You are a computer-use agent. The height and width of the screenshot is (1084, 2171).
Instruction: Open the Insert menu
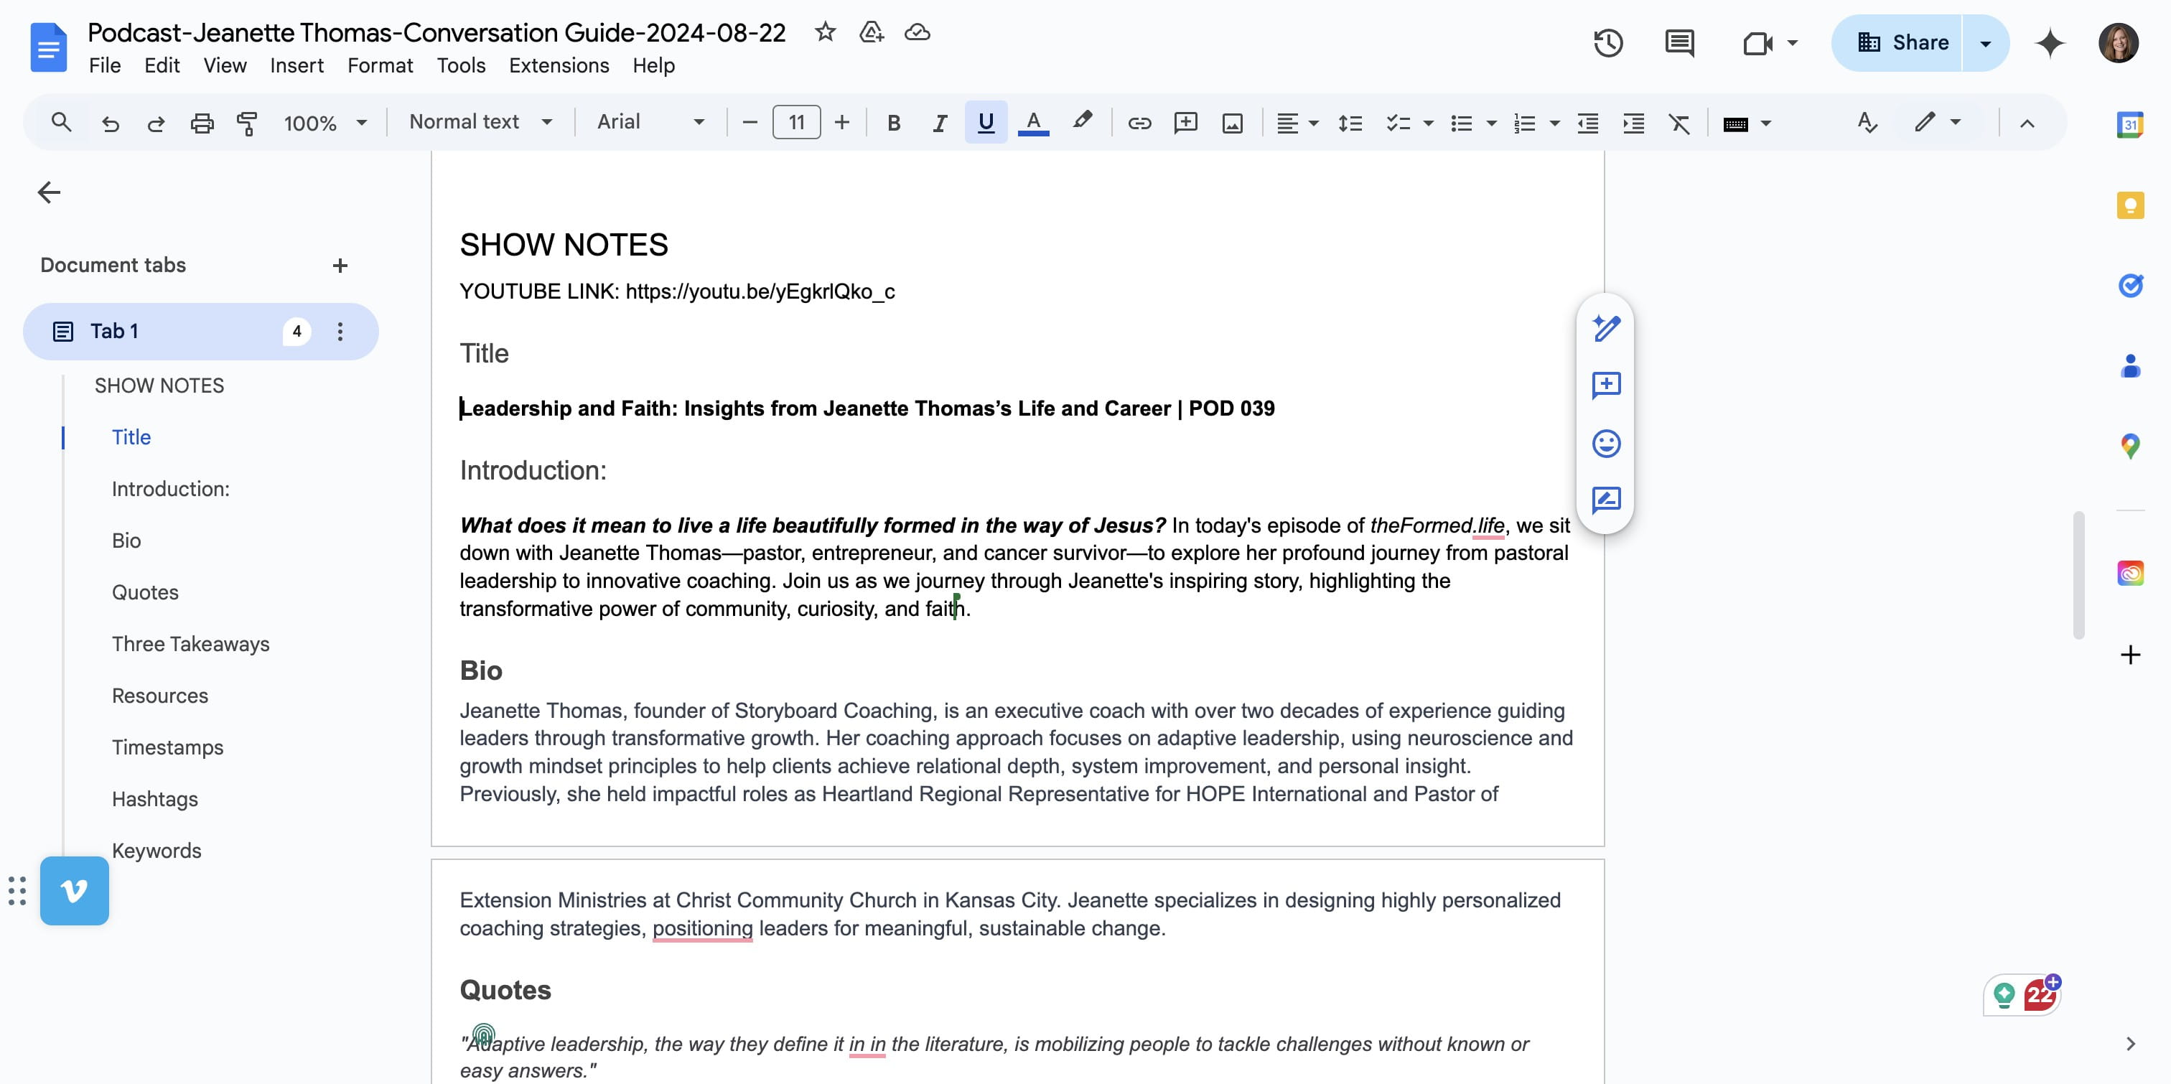(297, 66)
